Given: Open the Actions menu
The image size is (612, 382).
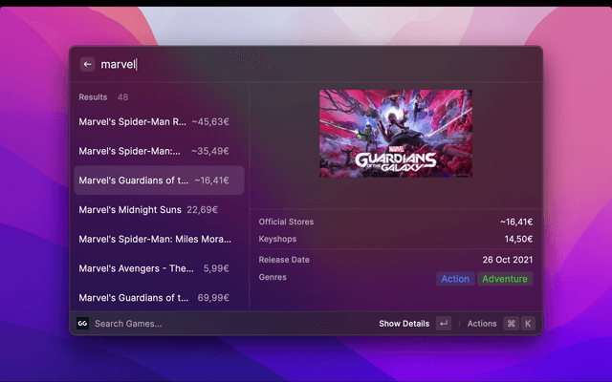Looking at the screenshot, I should (x=482, y=324).
